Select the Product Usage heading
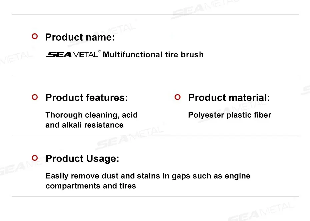This screenshot has height=221, width=310. pyautogui.click(x=82, y=159)
